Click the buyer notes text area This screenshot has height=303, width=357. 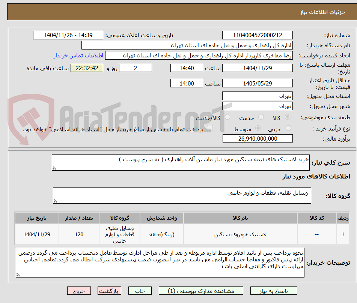pyautogui.click(x=160, y=263)
